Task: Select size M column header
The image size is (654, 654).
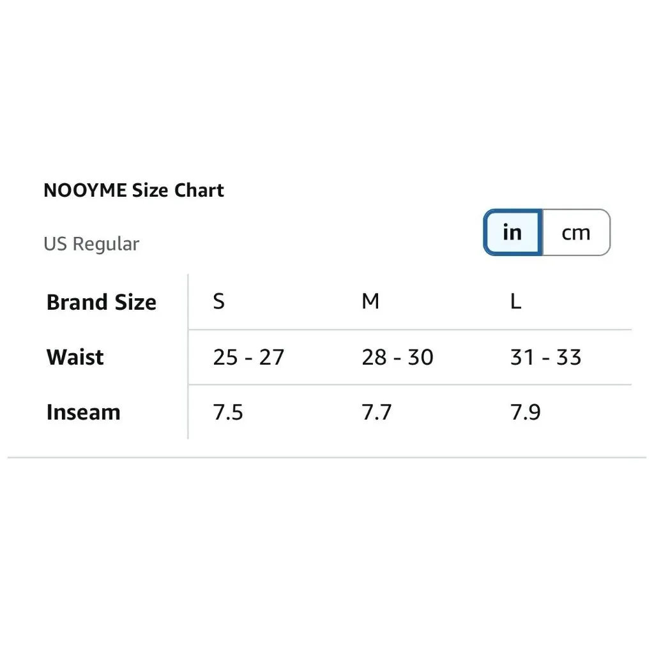Action: coord(370,301)
